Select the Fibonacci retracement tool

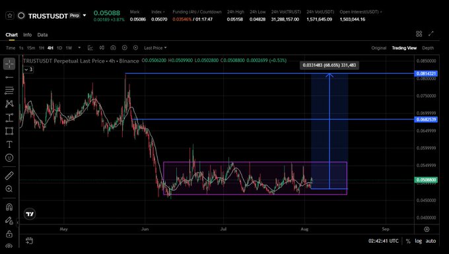tap(9, 90)
